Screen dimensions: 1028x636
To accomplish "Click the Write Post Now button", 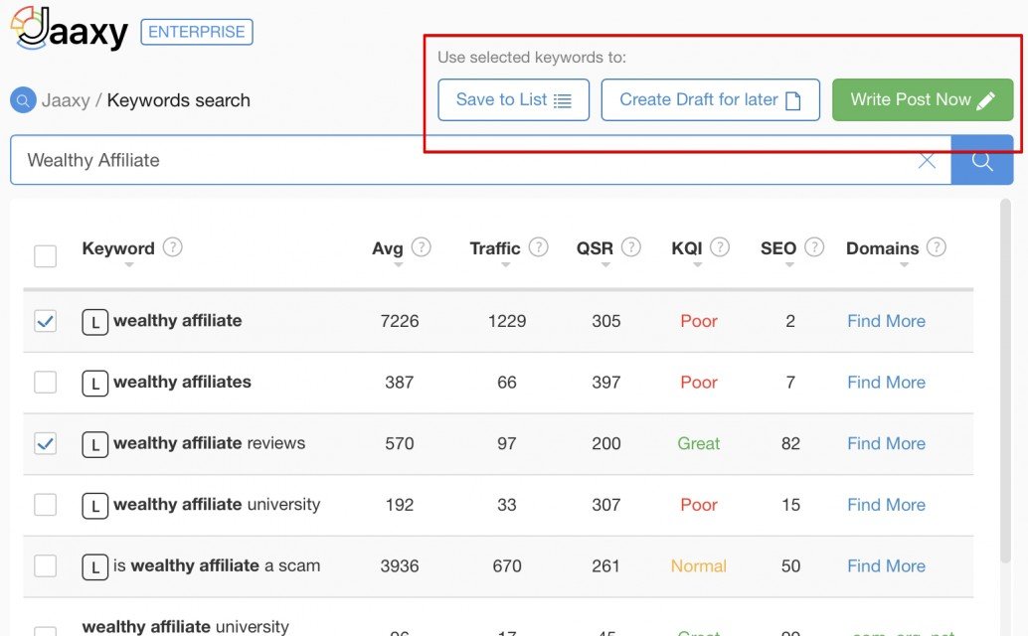I will tap(923, 100).
